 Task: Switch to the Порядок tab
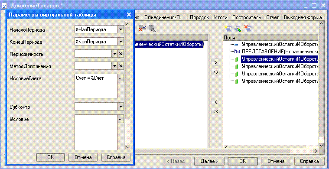click(x=199, y=17)
